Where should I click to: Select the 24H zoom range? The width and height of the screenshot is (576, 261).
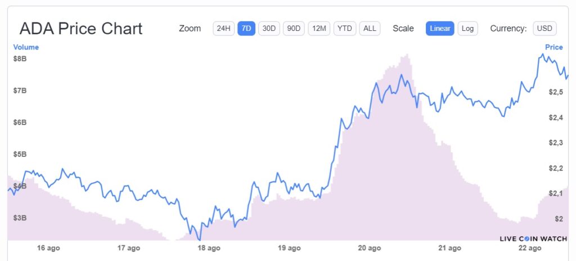[223, 28]
